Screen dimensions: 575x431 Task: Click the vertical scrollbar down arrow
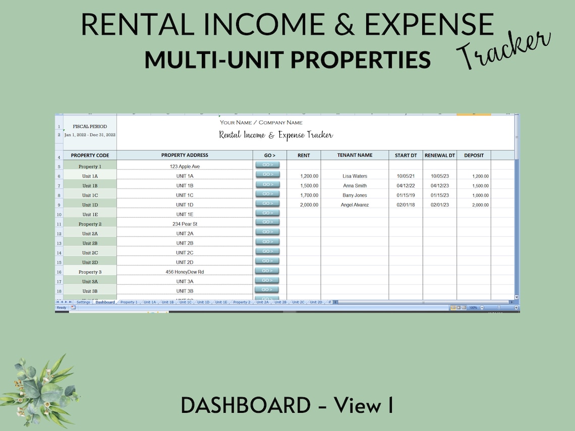coord(515,296)
